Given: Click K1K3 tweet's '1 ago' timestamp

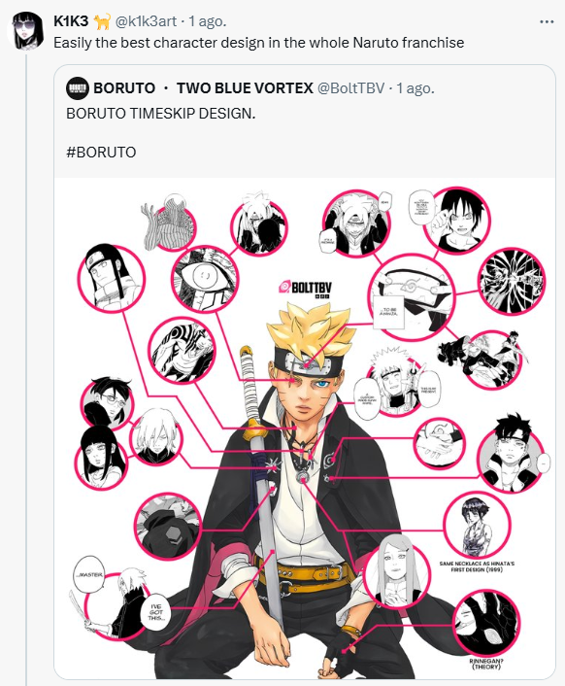Looking at the screenshot, I should pyautogui.click(x=208, y=21).
